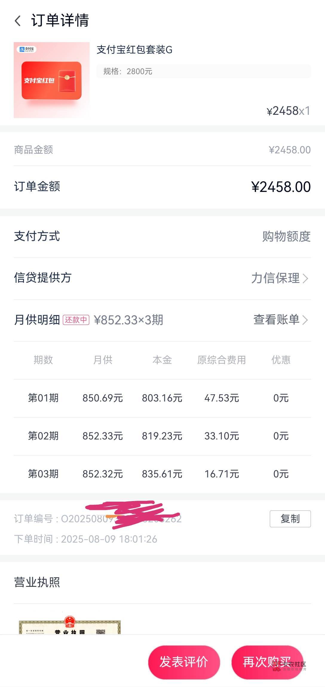
Task: Open the Alipay red packet product image
Action: pyautogui.click(x=51, y=80)
